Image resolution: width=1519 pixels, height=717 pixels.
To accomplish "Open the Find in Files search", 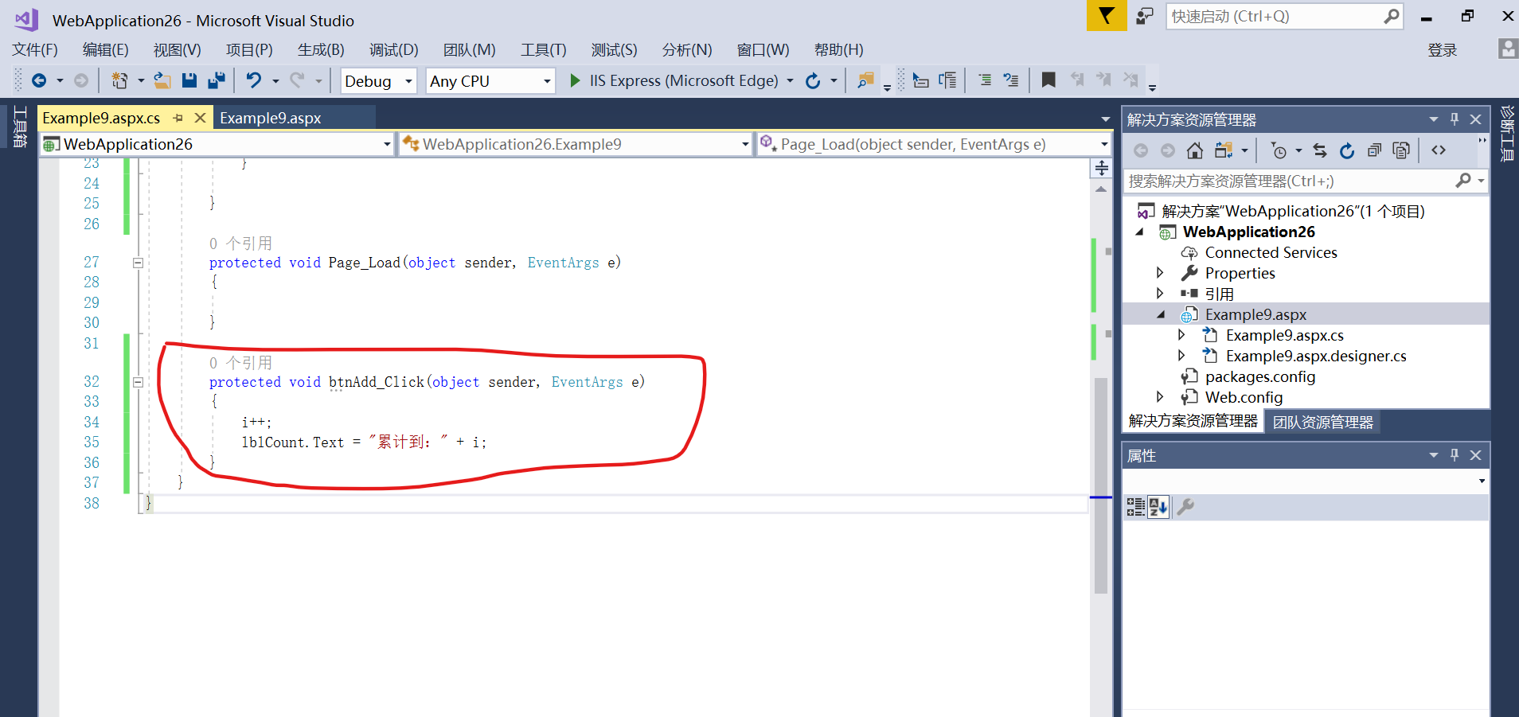I will [866, 80].
